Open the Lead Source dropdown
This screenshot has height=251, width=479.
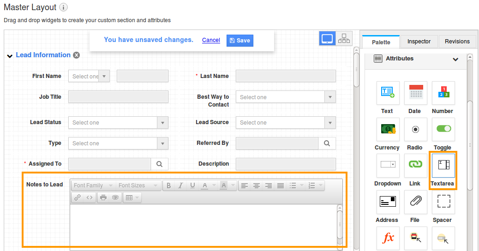pos(286,122)
